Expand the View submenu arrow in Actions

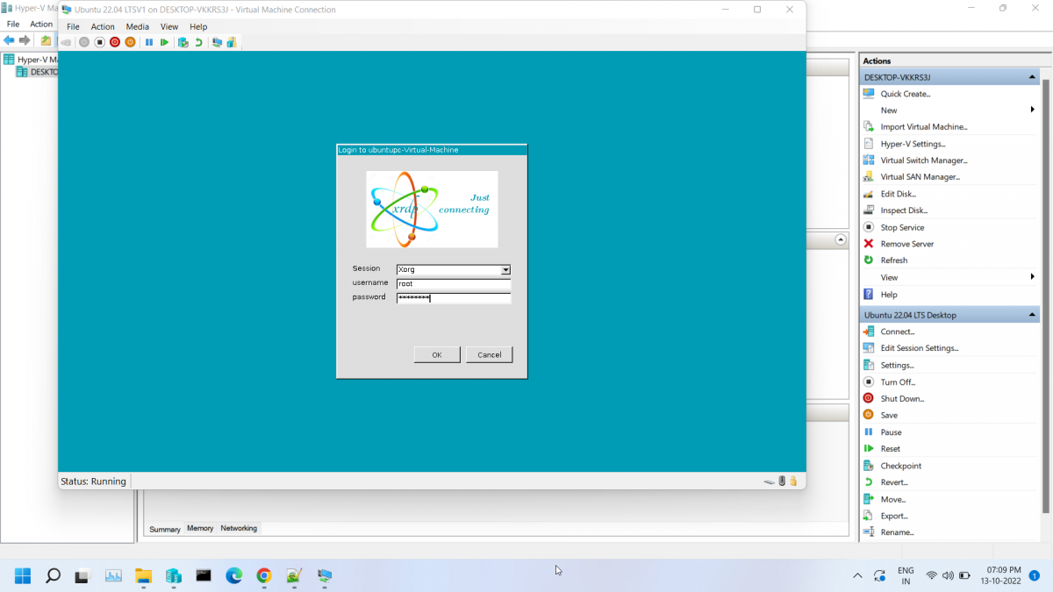(x=1033, y=277)
